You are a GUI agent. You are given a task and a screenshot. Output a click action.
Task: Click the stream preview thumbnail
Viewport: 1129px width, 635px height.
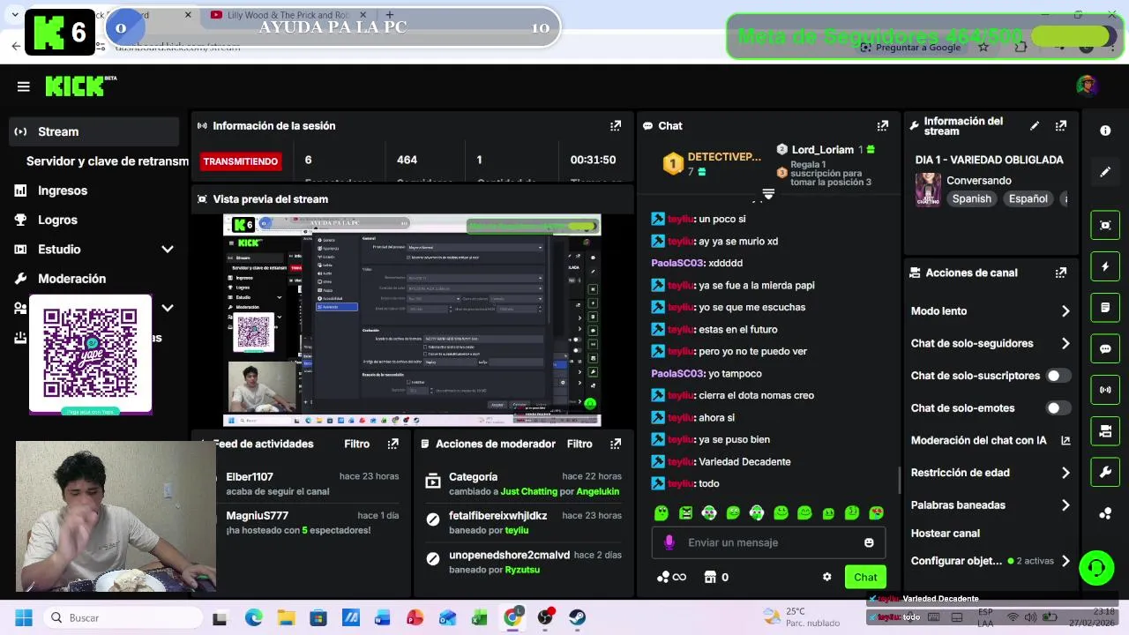[x=412, y=320]
